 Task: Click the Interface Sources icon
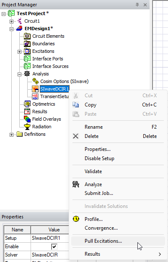[x=27, y=66]
